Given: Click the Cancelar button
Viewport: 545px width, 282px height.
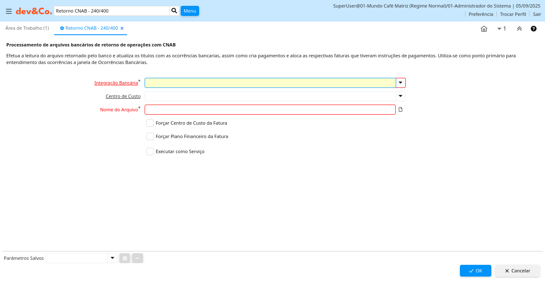Looking at the screenshot, I should (x=517, y=271).
